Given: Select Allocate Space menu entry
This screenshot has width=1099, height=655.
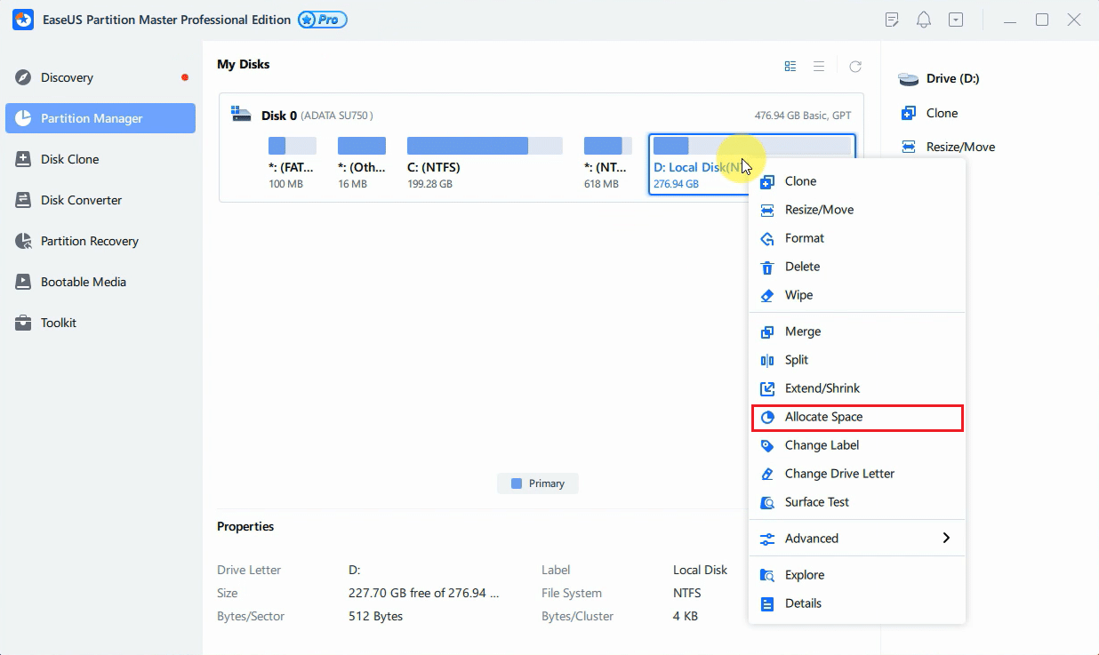Looking at the screenshot, I should click(857, 417).
